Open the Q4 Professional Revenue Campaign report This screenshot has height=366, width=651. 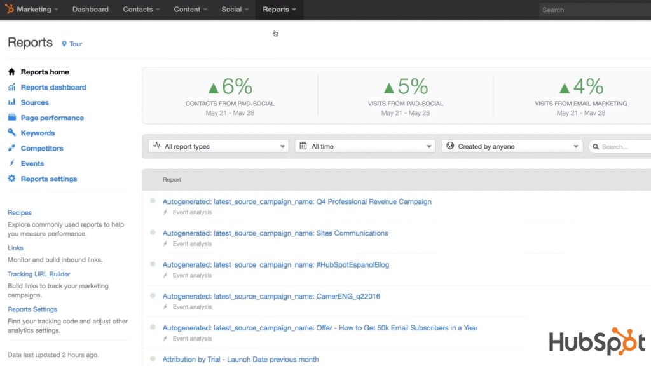pyautogui.click(x=297, y=201)
